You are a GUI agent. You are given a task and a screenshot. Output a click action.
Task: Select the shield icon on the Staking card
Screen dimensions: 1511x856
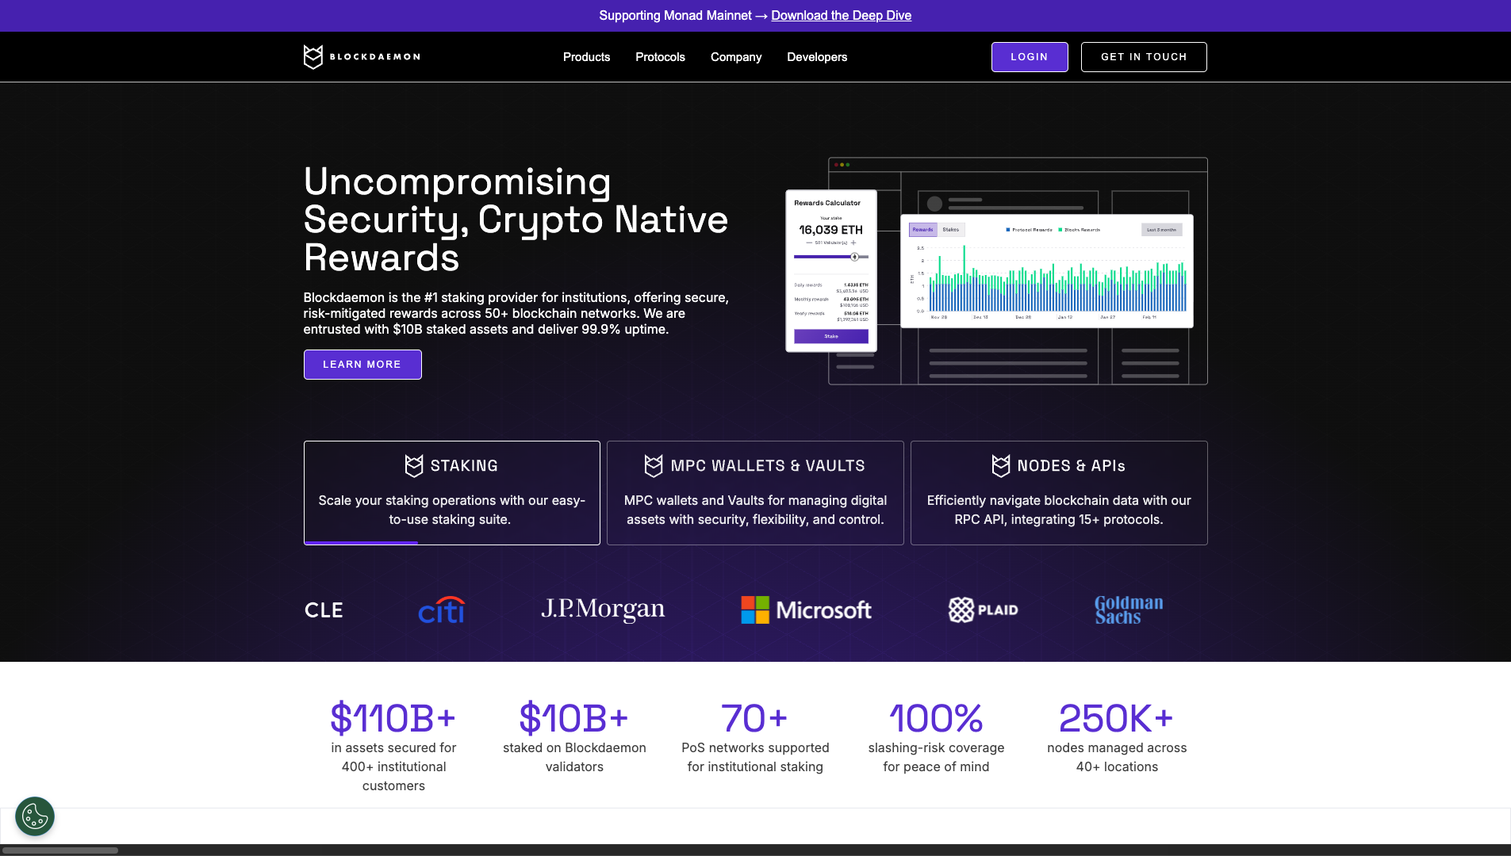(x=413, y=465)
